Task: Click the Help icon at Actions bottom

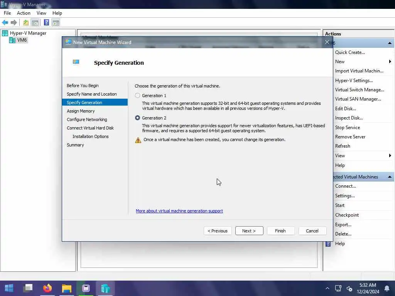Action: [328, 244]
